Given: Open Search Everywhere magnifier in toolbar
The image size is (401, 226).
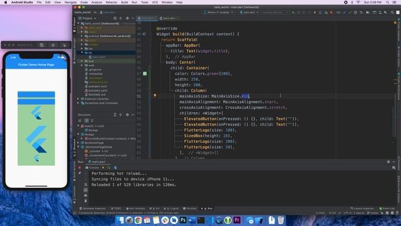Looking at the screenshot, I should 392,13.
